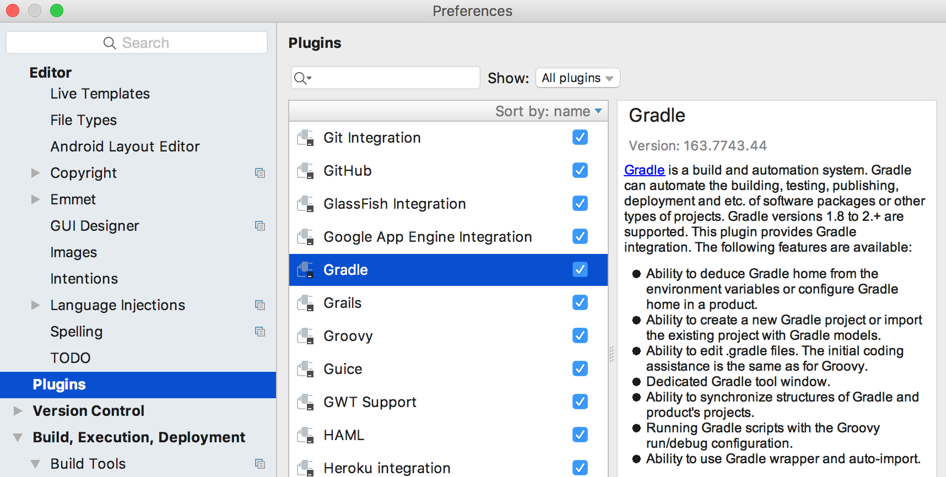Image resolution: width=946 pixels, height=477 pixels.
Task: Expand the Version Control section
Action: pos(18,411)
